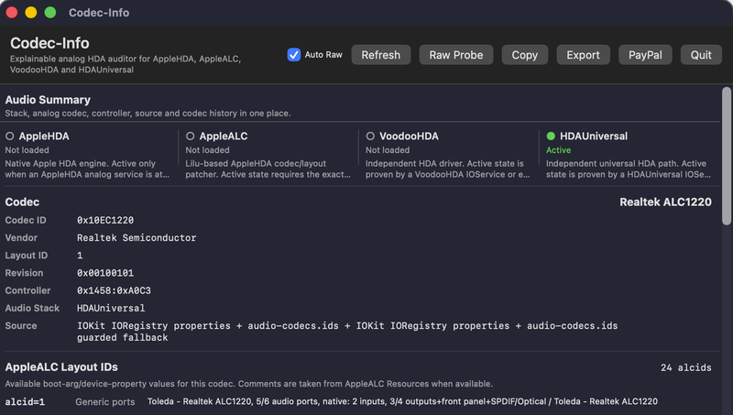
Task: Click the AppleALC status indicator circle
Action: [190, 136]
